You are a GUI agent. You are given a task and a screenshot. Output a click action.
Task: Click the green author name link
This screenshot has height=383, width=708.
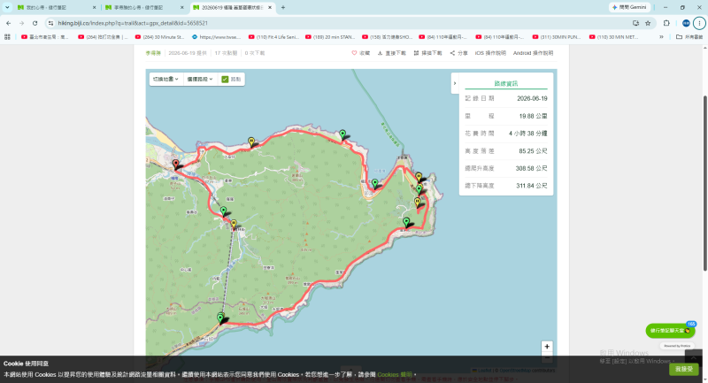pyautogui.click(x=153, y=53)
